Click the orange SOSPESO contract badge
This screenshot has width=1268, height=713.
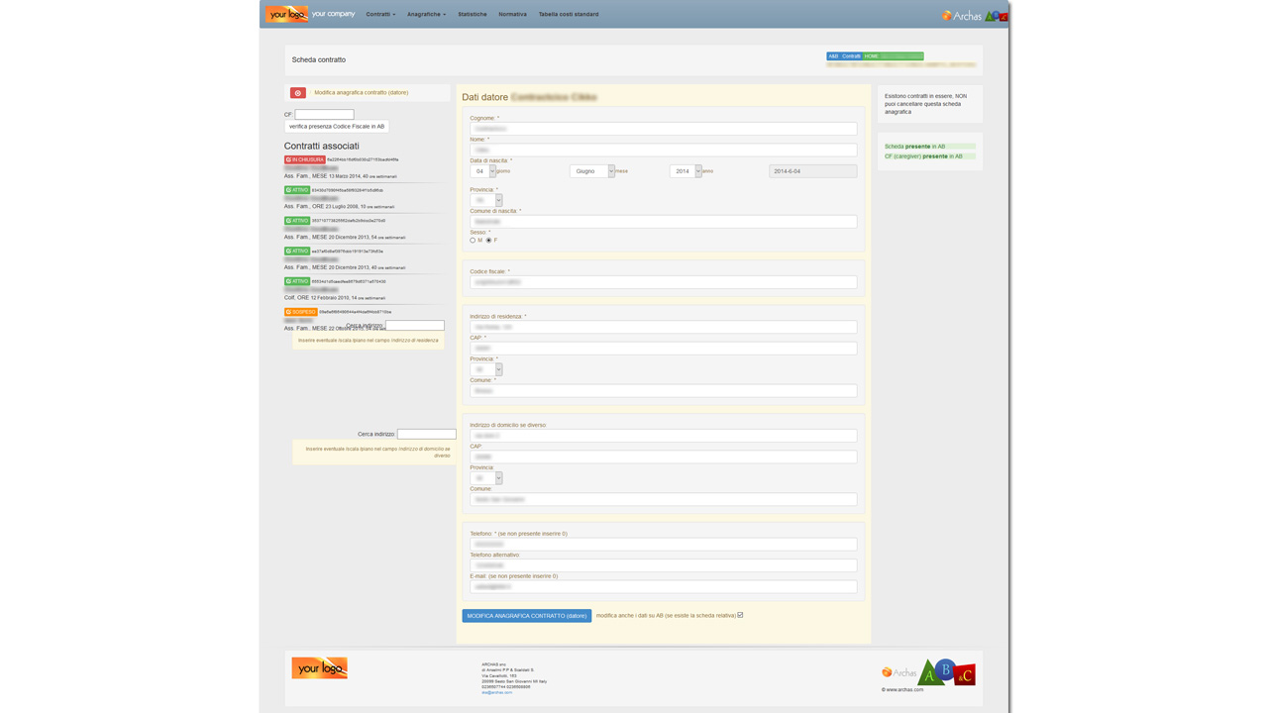[301, 312]
